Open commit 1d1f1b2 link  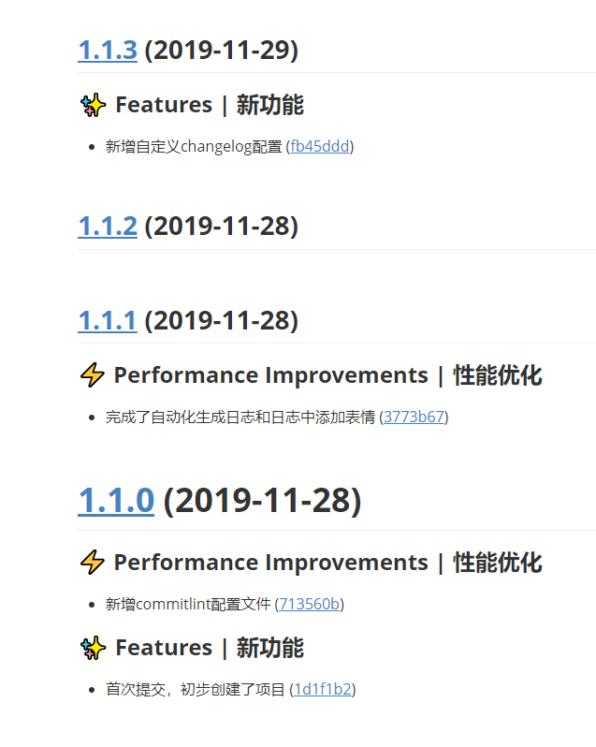pyautogui.click(x=322, y=689)
